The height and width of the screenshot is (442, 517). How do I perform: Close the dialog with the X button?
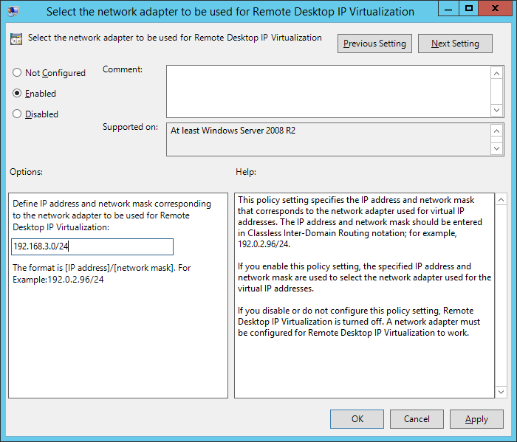click(495, 9)
